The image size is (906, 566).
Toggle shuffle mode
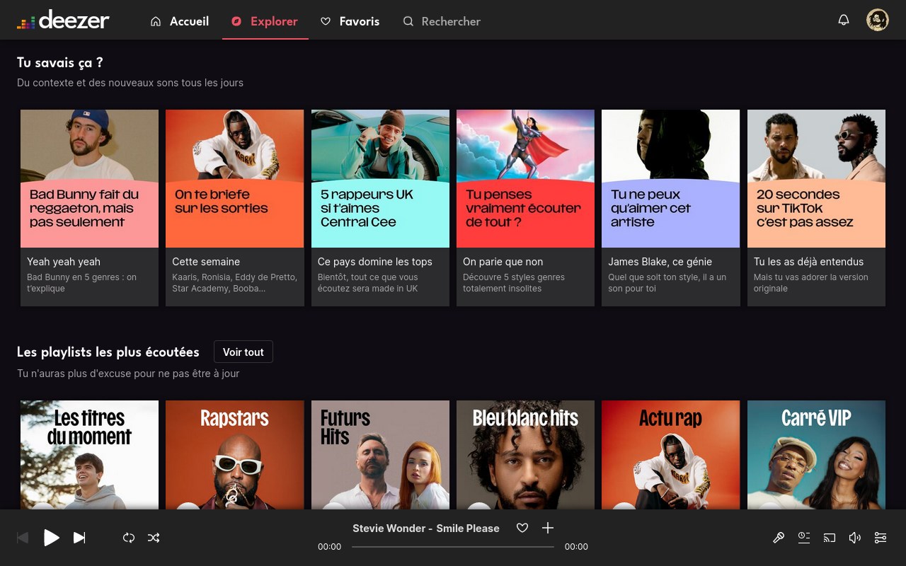[154, 538]
